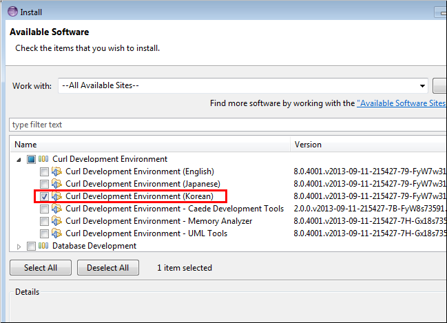Click the version cell of UML Tools
This screenshot has height=323, width=447.
click(x=370, y=233)
